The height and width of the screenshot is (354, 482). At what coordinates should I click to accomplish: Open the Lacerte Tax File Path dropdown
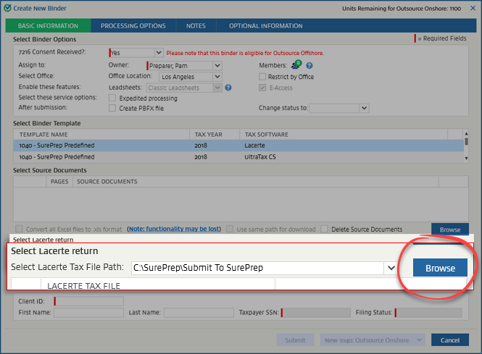[391, 268]
